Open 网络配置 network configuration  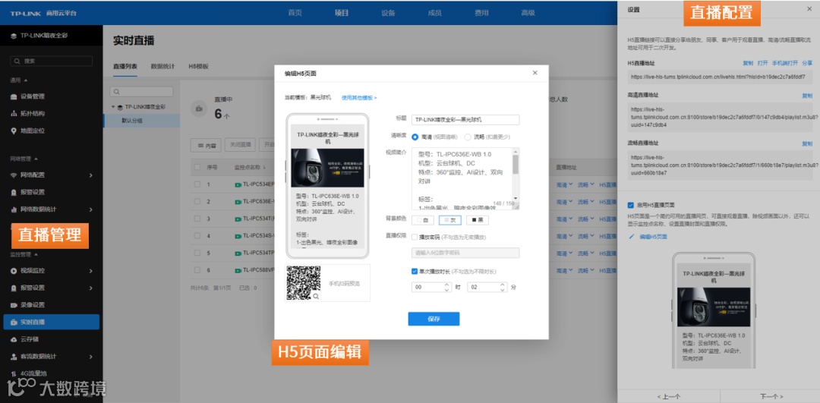[x=33, y=175]
